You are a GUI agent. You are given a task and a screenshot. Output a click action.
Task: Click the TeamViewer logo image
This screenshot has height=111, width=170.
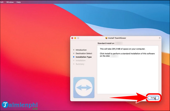84,88
